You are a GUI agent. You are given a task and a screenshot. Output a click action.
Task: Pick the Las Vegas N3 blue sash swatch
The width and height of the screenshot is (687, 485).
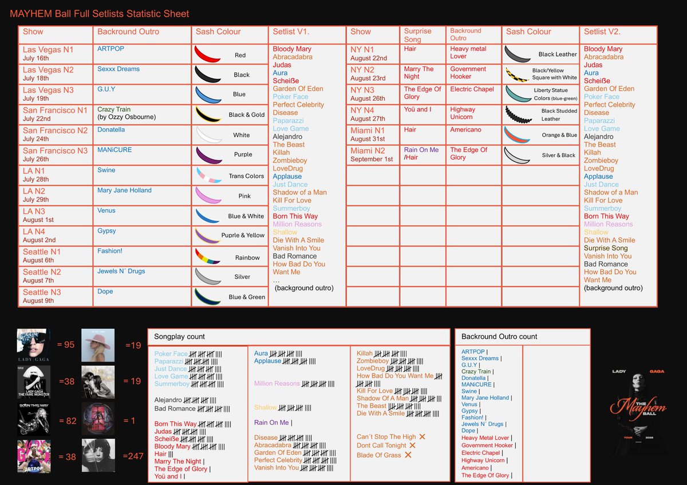208,94
